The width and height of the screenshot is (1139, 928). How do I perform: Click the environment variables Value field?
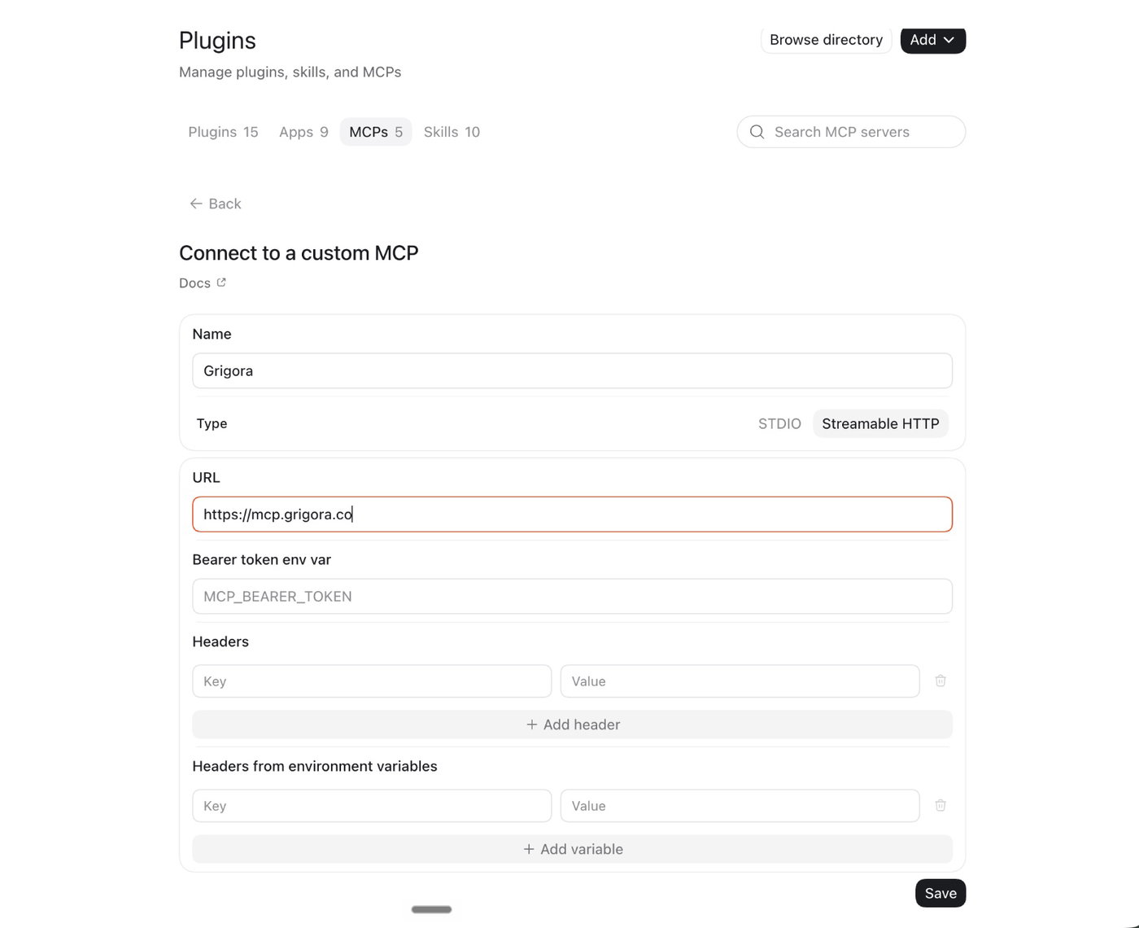tap(740, 806)
